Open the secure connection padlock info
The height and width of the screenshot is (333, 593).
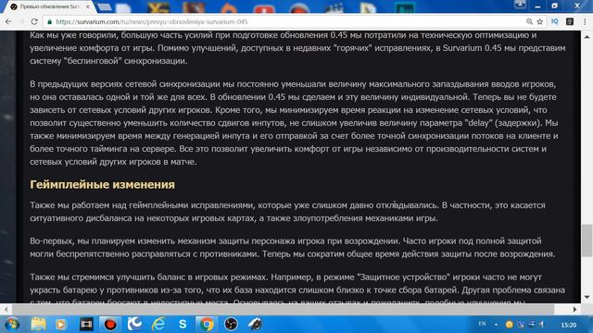[x=49, y=22]
